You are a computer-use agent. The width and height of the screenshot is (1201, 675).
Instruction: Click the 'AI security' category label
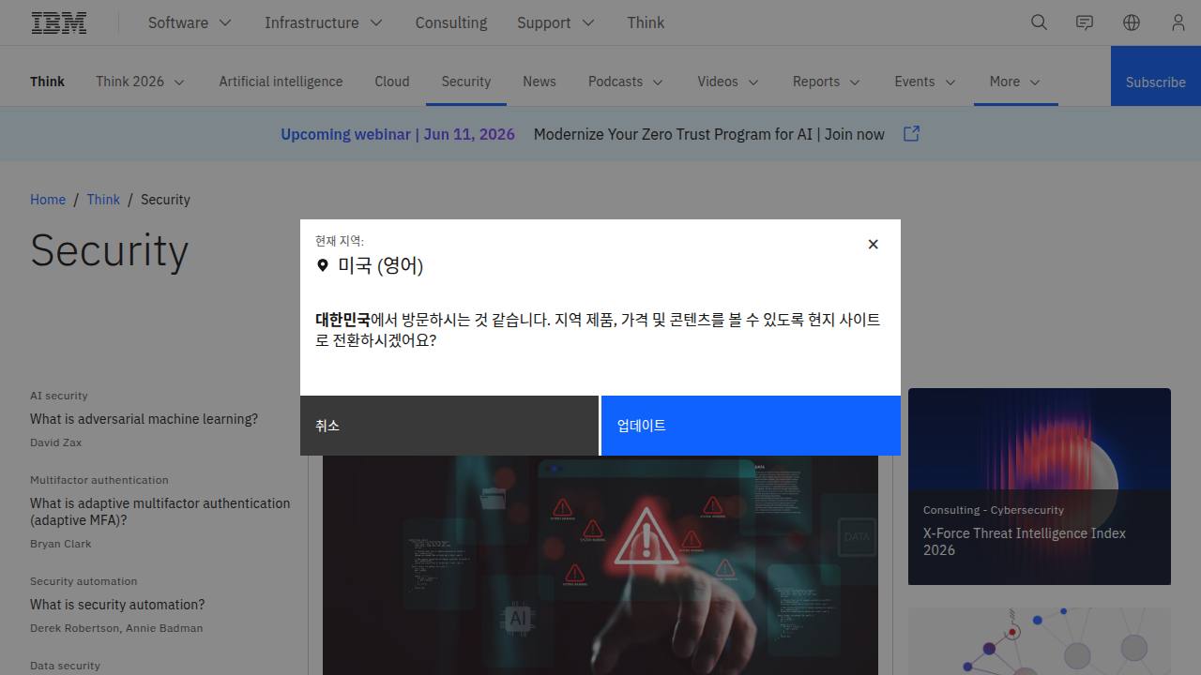[x=59, y=396]
